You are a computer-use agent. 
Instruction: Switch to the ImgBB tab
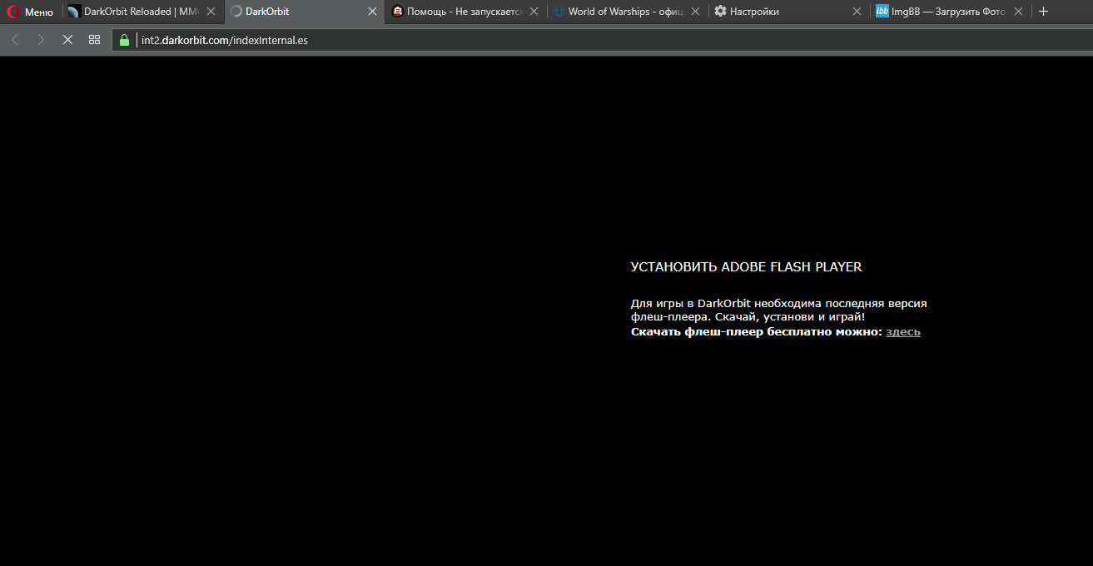click(951, 12)
